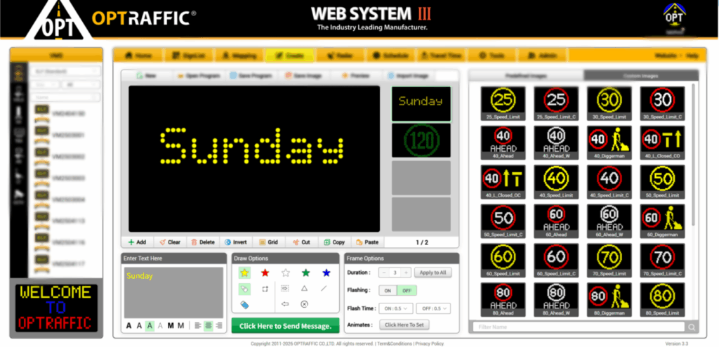Open the Home tab
719x347 pixels.
[138, 55]
